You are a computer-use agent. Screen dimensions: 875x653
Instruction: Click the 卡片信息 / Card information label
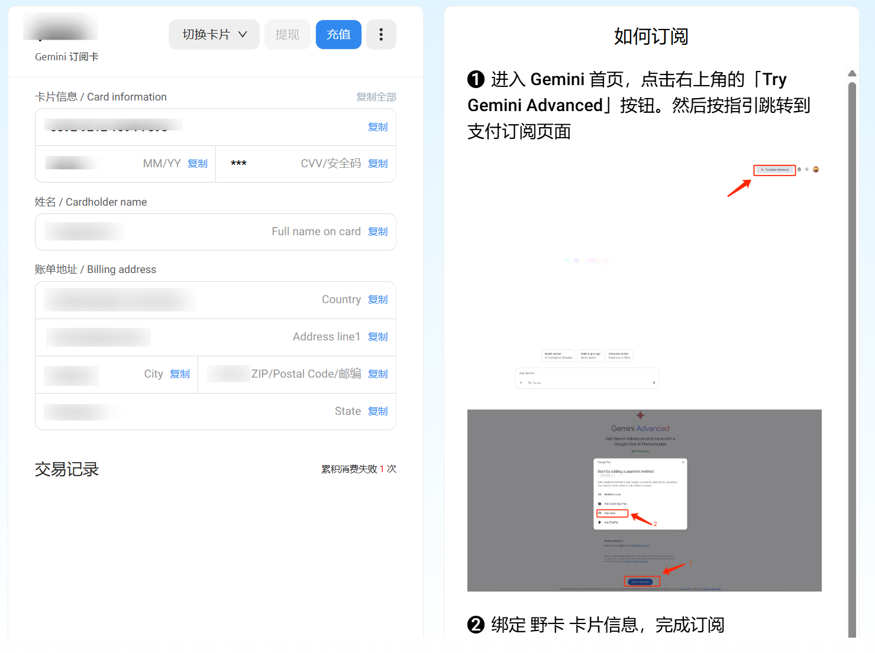click(x=101, y=97)
